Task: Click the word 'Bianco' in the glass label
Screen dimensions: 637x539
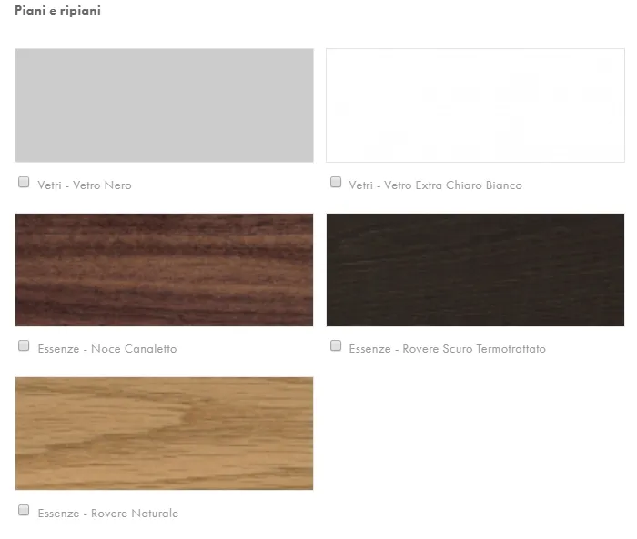Action: click(504, 185)
